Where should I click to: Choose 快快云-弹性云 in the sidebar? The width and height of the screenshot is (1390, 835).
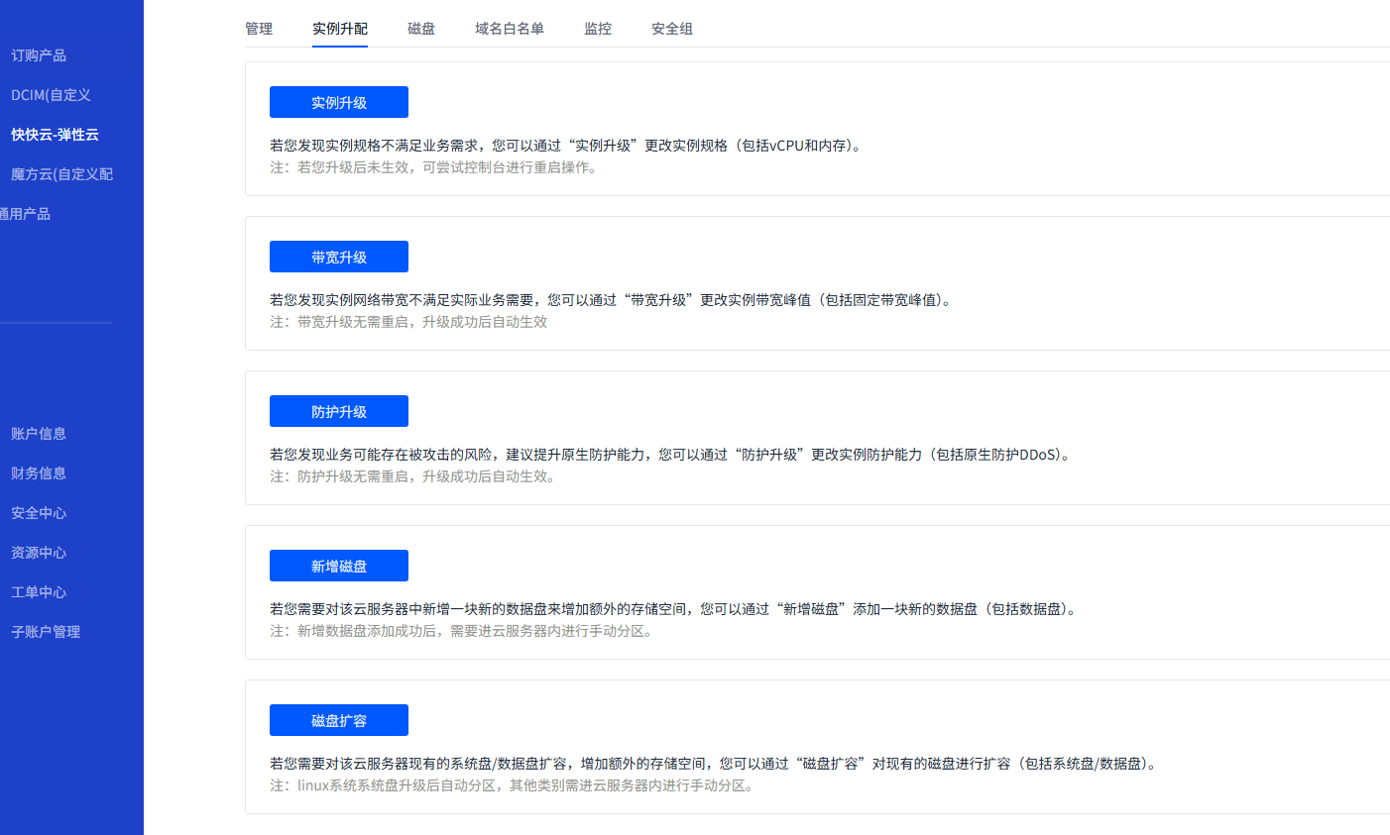click(x=55, y=135)
